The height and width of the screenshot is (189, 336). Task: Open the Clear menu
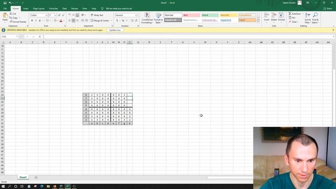[x=293, y=22]
